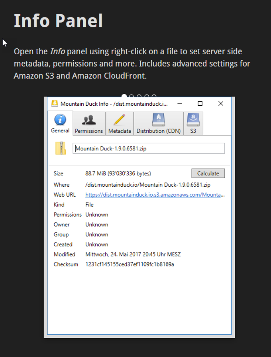Screen dimensions: 271x357
Task: Switch to the Permissions tab
Action: [89, 124]
